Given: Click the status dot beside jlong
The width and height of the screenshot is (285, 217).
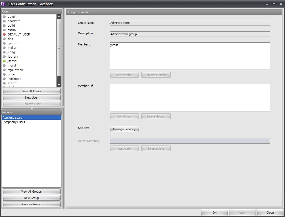Looking at the screenshot, I should point(4,52).
